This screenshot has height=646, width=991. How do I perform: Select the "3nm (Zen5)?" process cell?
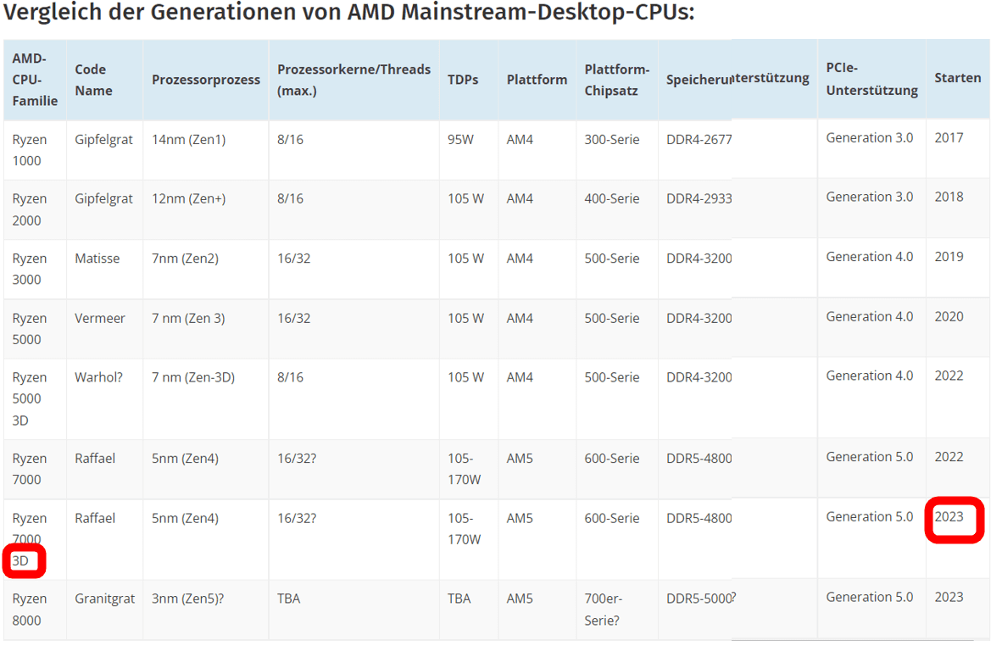[x=187, y=599]
